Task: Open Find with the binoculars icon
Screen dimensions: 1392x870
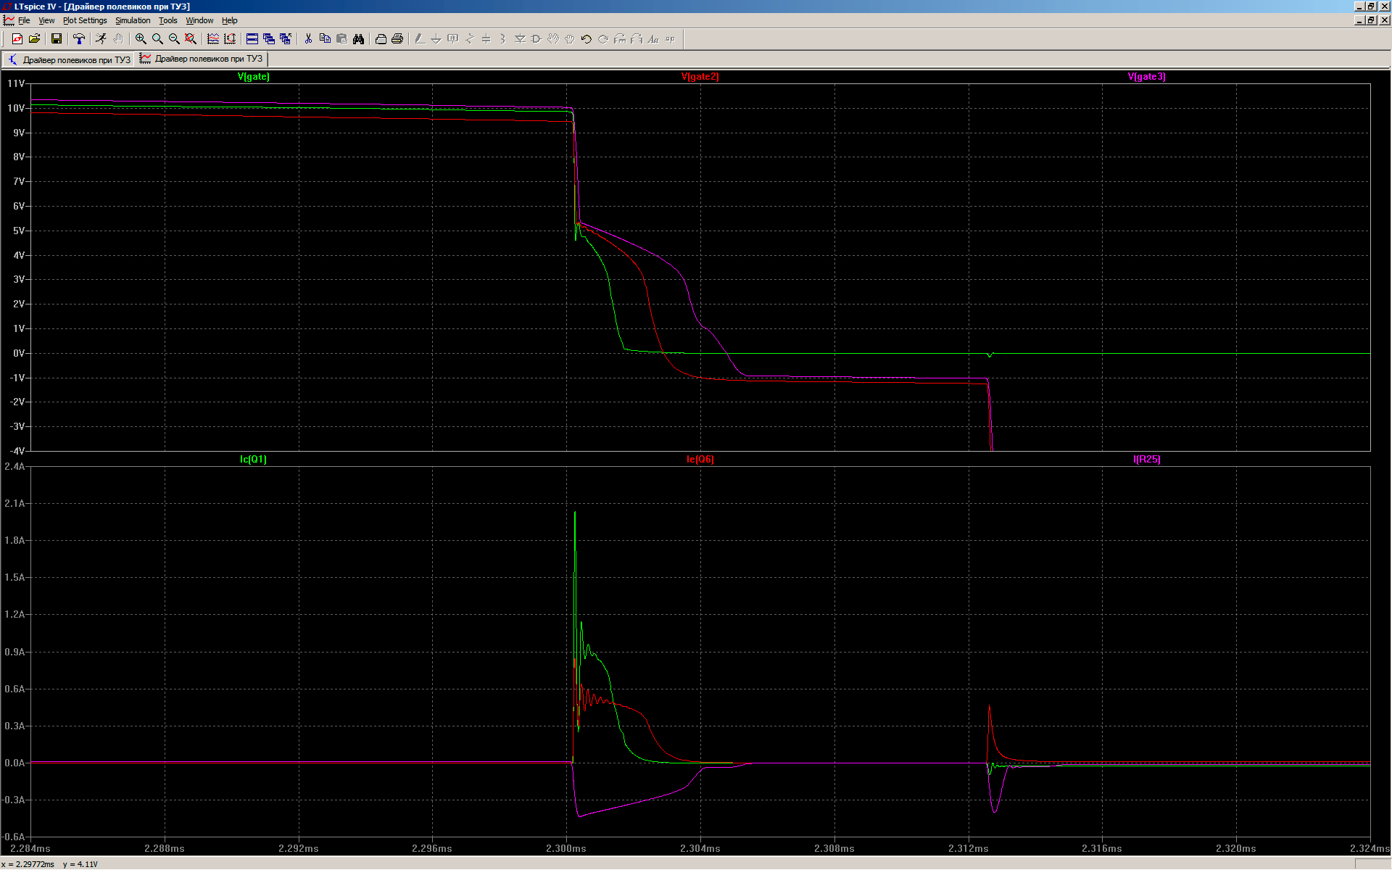Action: click(358, 39)
